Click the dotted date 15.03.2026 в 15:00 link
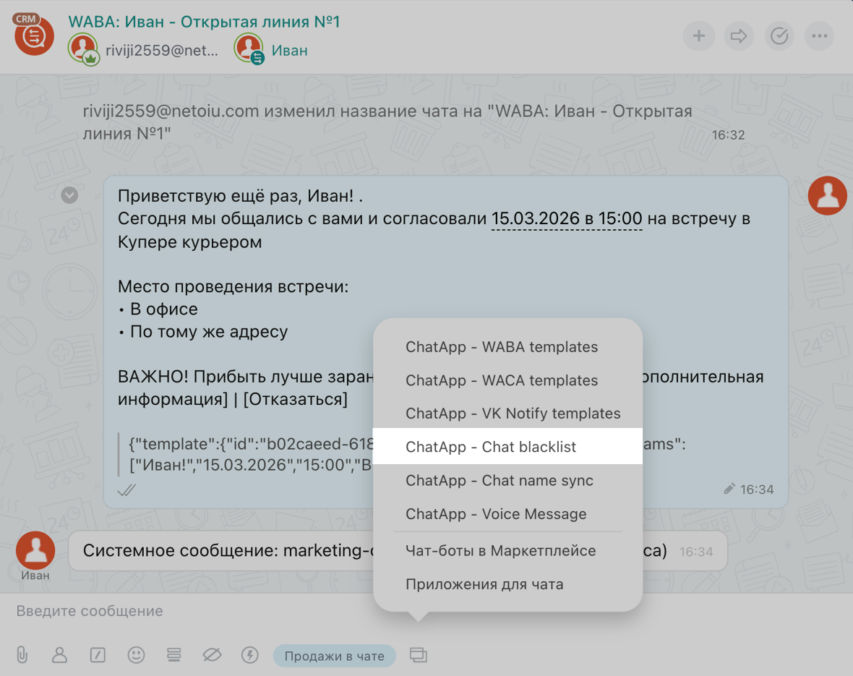This screenshot has width=853, height=676. click(x=567, y=218)
